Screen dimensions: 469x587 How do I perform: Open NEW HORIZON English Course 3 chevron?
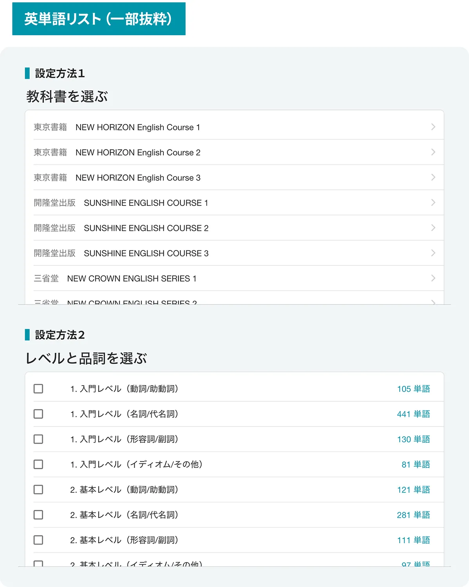point(433,177)
